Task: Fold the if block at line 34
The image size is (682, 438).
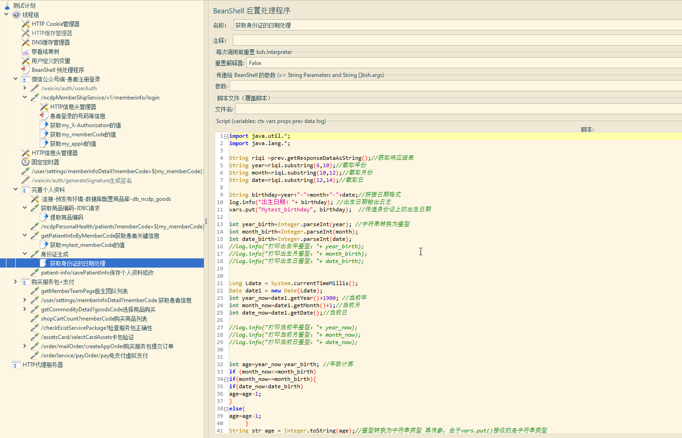Action: pyautogui.click(x=226, y=380)
